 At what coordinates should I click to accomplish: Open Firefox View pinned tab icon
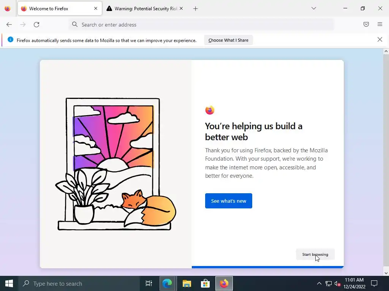tap(8, 9)
